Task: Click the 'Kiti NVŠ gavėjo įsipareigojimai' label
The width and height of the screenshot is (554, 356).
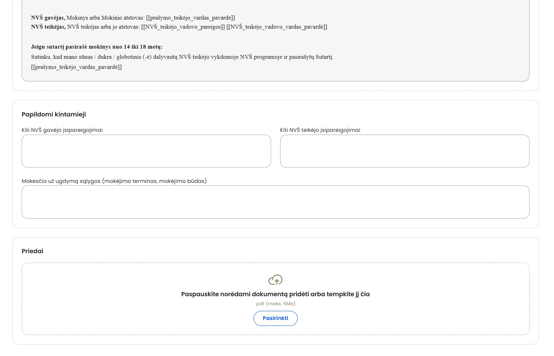Action: [x=62, y=130]
